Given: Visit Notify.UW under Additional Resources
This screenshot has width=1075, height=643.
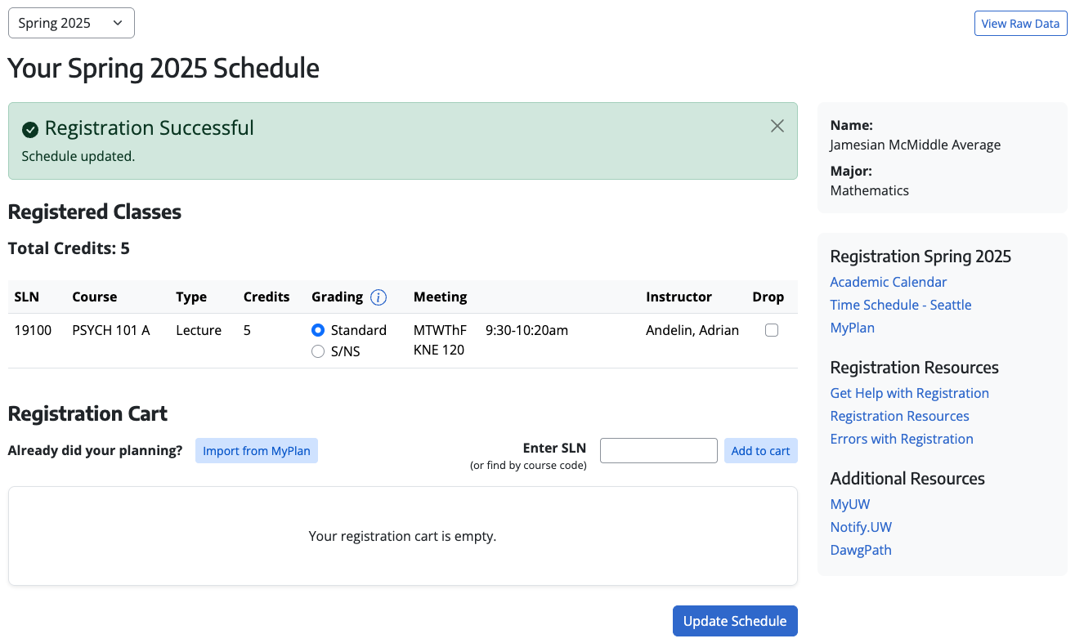Looking at the screenshot, I should point(861,526).
